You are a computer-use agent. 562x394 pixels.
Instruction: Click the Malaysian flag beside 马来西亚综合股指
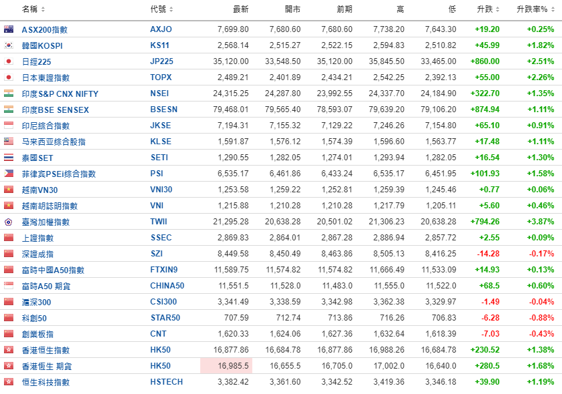tap(9, 142)
